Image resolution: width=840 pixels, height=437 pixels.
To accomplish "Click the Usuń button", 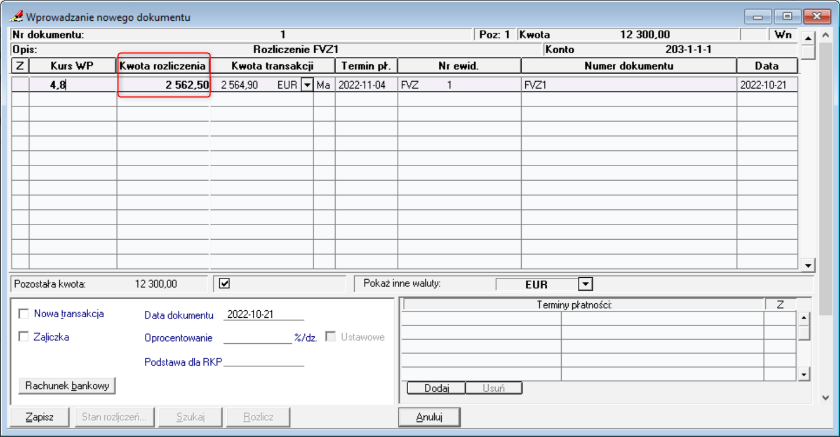I will [x=494, y=388].
